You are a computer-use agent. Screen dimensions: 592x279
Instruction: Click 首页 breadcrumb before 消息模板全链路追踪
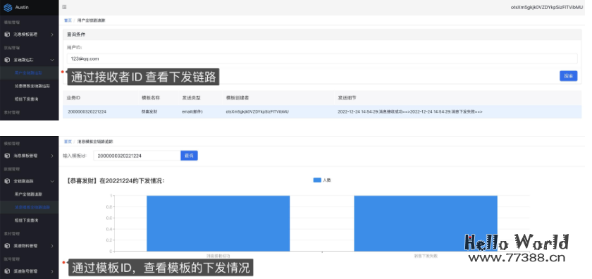68,142
